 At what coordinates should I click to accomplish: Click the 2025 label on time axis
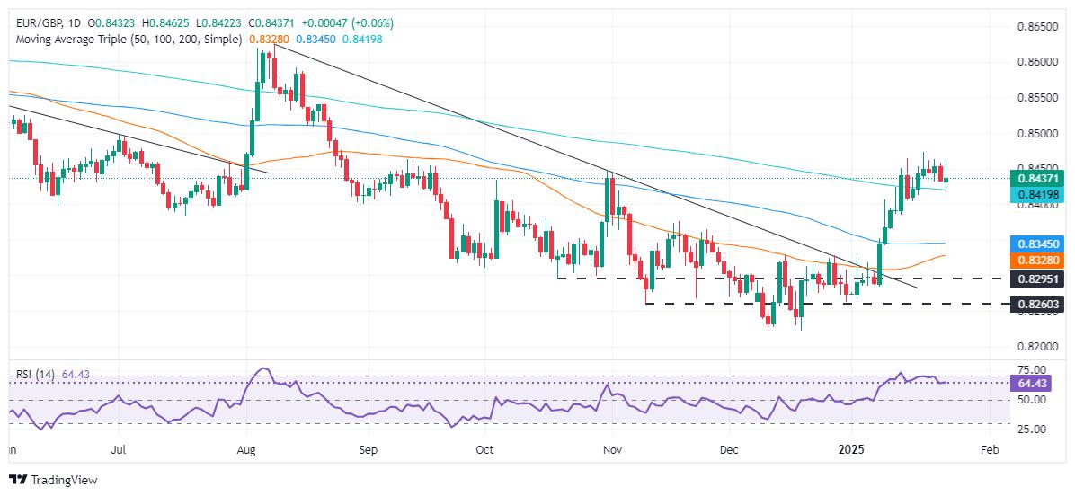point(852,452)
